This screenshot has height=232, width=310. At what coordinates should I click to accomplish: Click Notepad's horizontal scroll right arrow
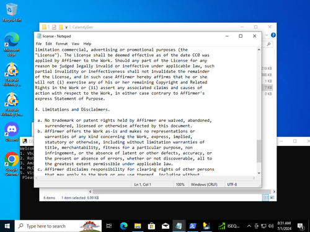pos(254,178)
